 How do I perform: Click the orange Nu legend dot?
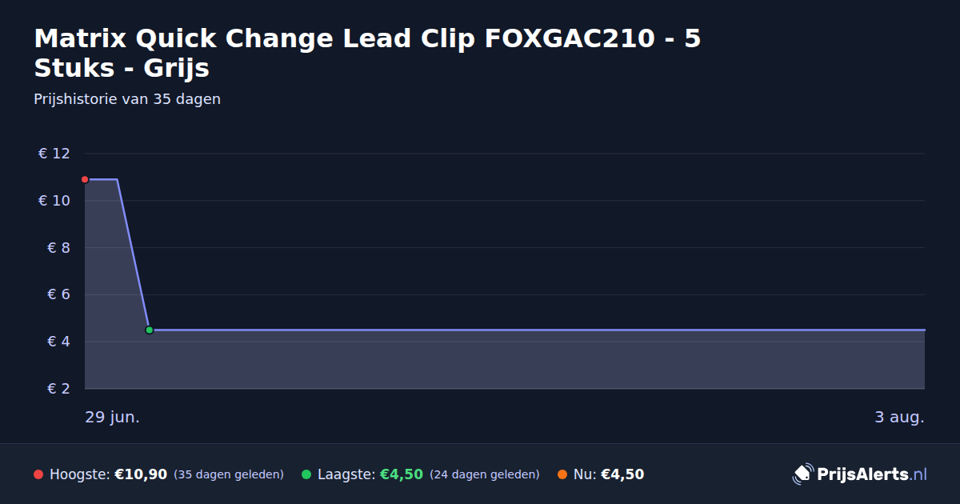point(562,474)
